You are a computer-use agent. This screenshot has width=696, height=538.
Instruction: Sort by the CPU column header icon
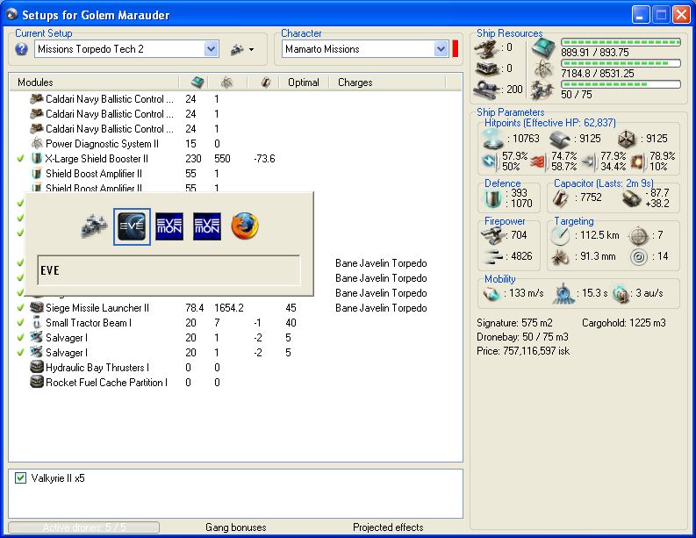pyautogui.click(x=197, y=82)
